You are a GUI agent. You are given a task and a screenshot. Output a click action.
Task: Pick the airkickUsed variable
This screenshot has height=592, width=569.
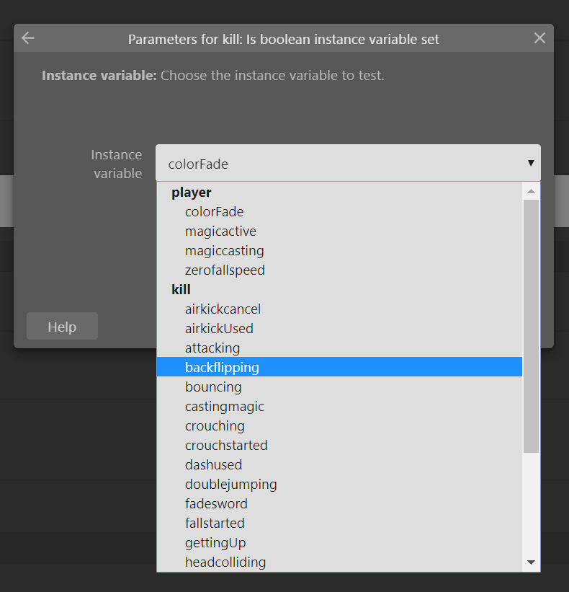coord(339,329)
